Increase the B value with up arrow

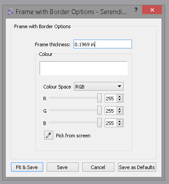[x=120, y=121]
